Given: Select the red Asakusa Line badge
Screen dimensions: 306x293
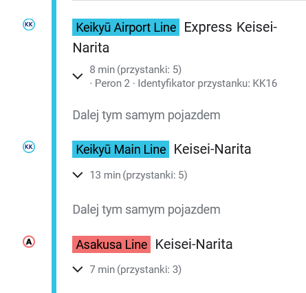Looking at the screenshot, I should click(x=111, y=244).
